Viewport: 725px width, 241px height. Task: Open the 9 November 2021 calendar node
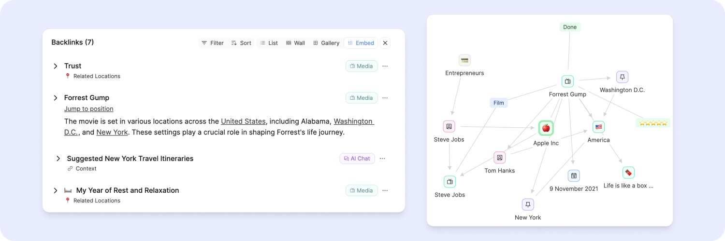[574, 176]
